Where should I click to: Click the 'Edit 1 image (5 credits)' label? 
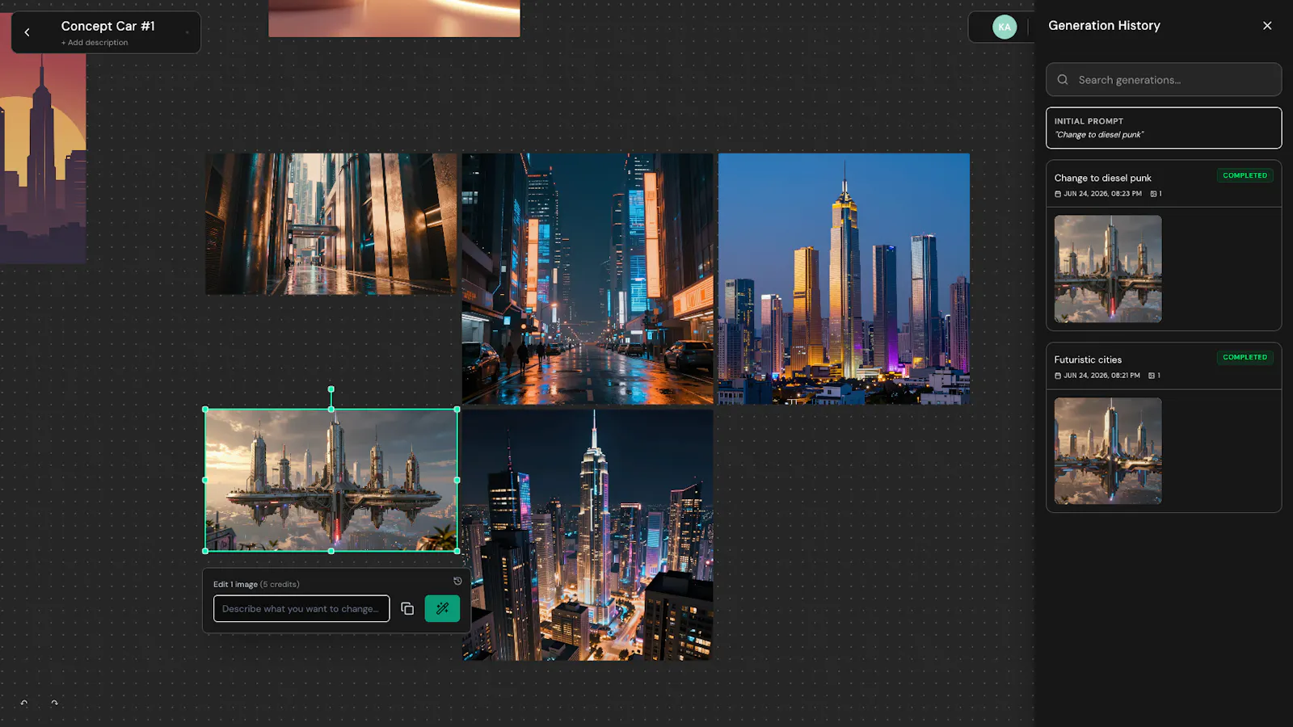(256, 584)
